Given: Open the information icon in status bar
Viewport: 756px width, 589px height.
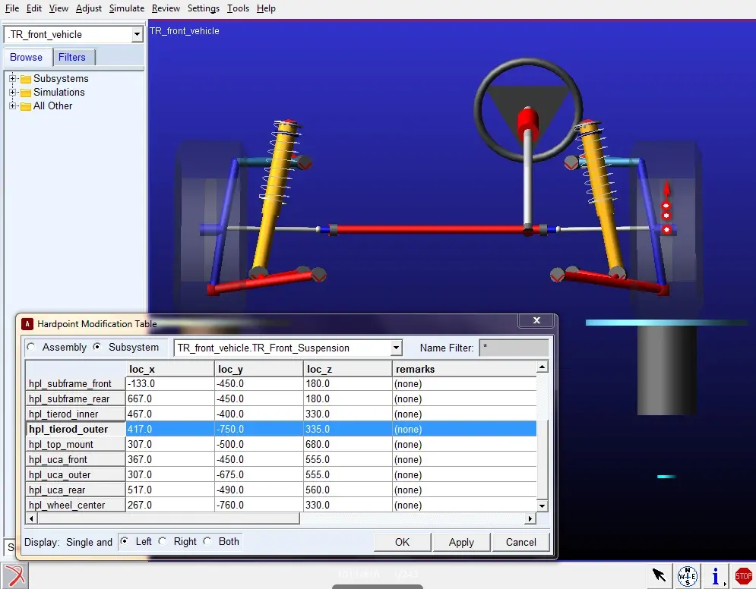Looking at the screenshot, I should click(716, 575).
